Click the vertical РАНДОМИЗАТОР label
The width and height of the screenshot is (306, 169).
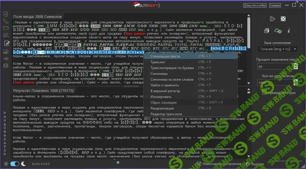click(5, 134)
